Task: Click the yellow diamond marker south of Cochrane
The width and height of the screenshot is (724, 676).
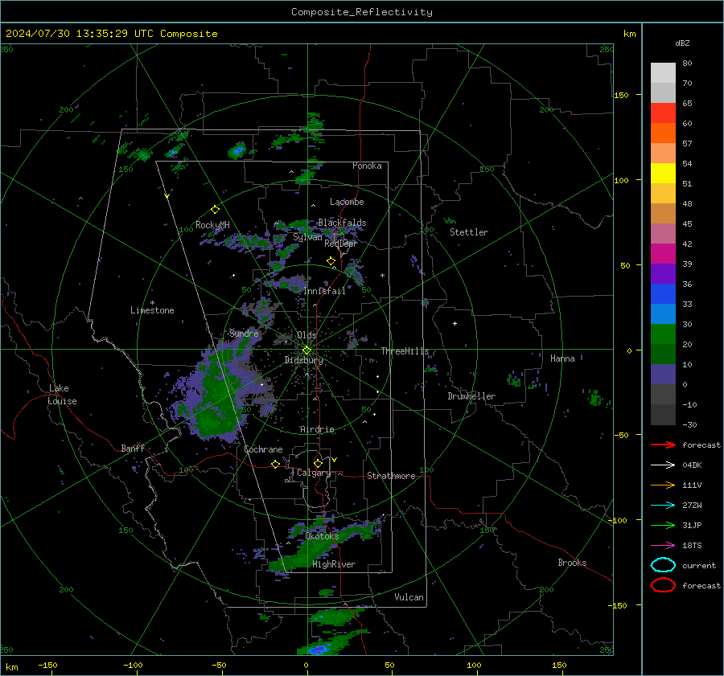Action: 276,465
